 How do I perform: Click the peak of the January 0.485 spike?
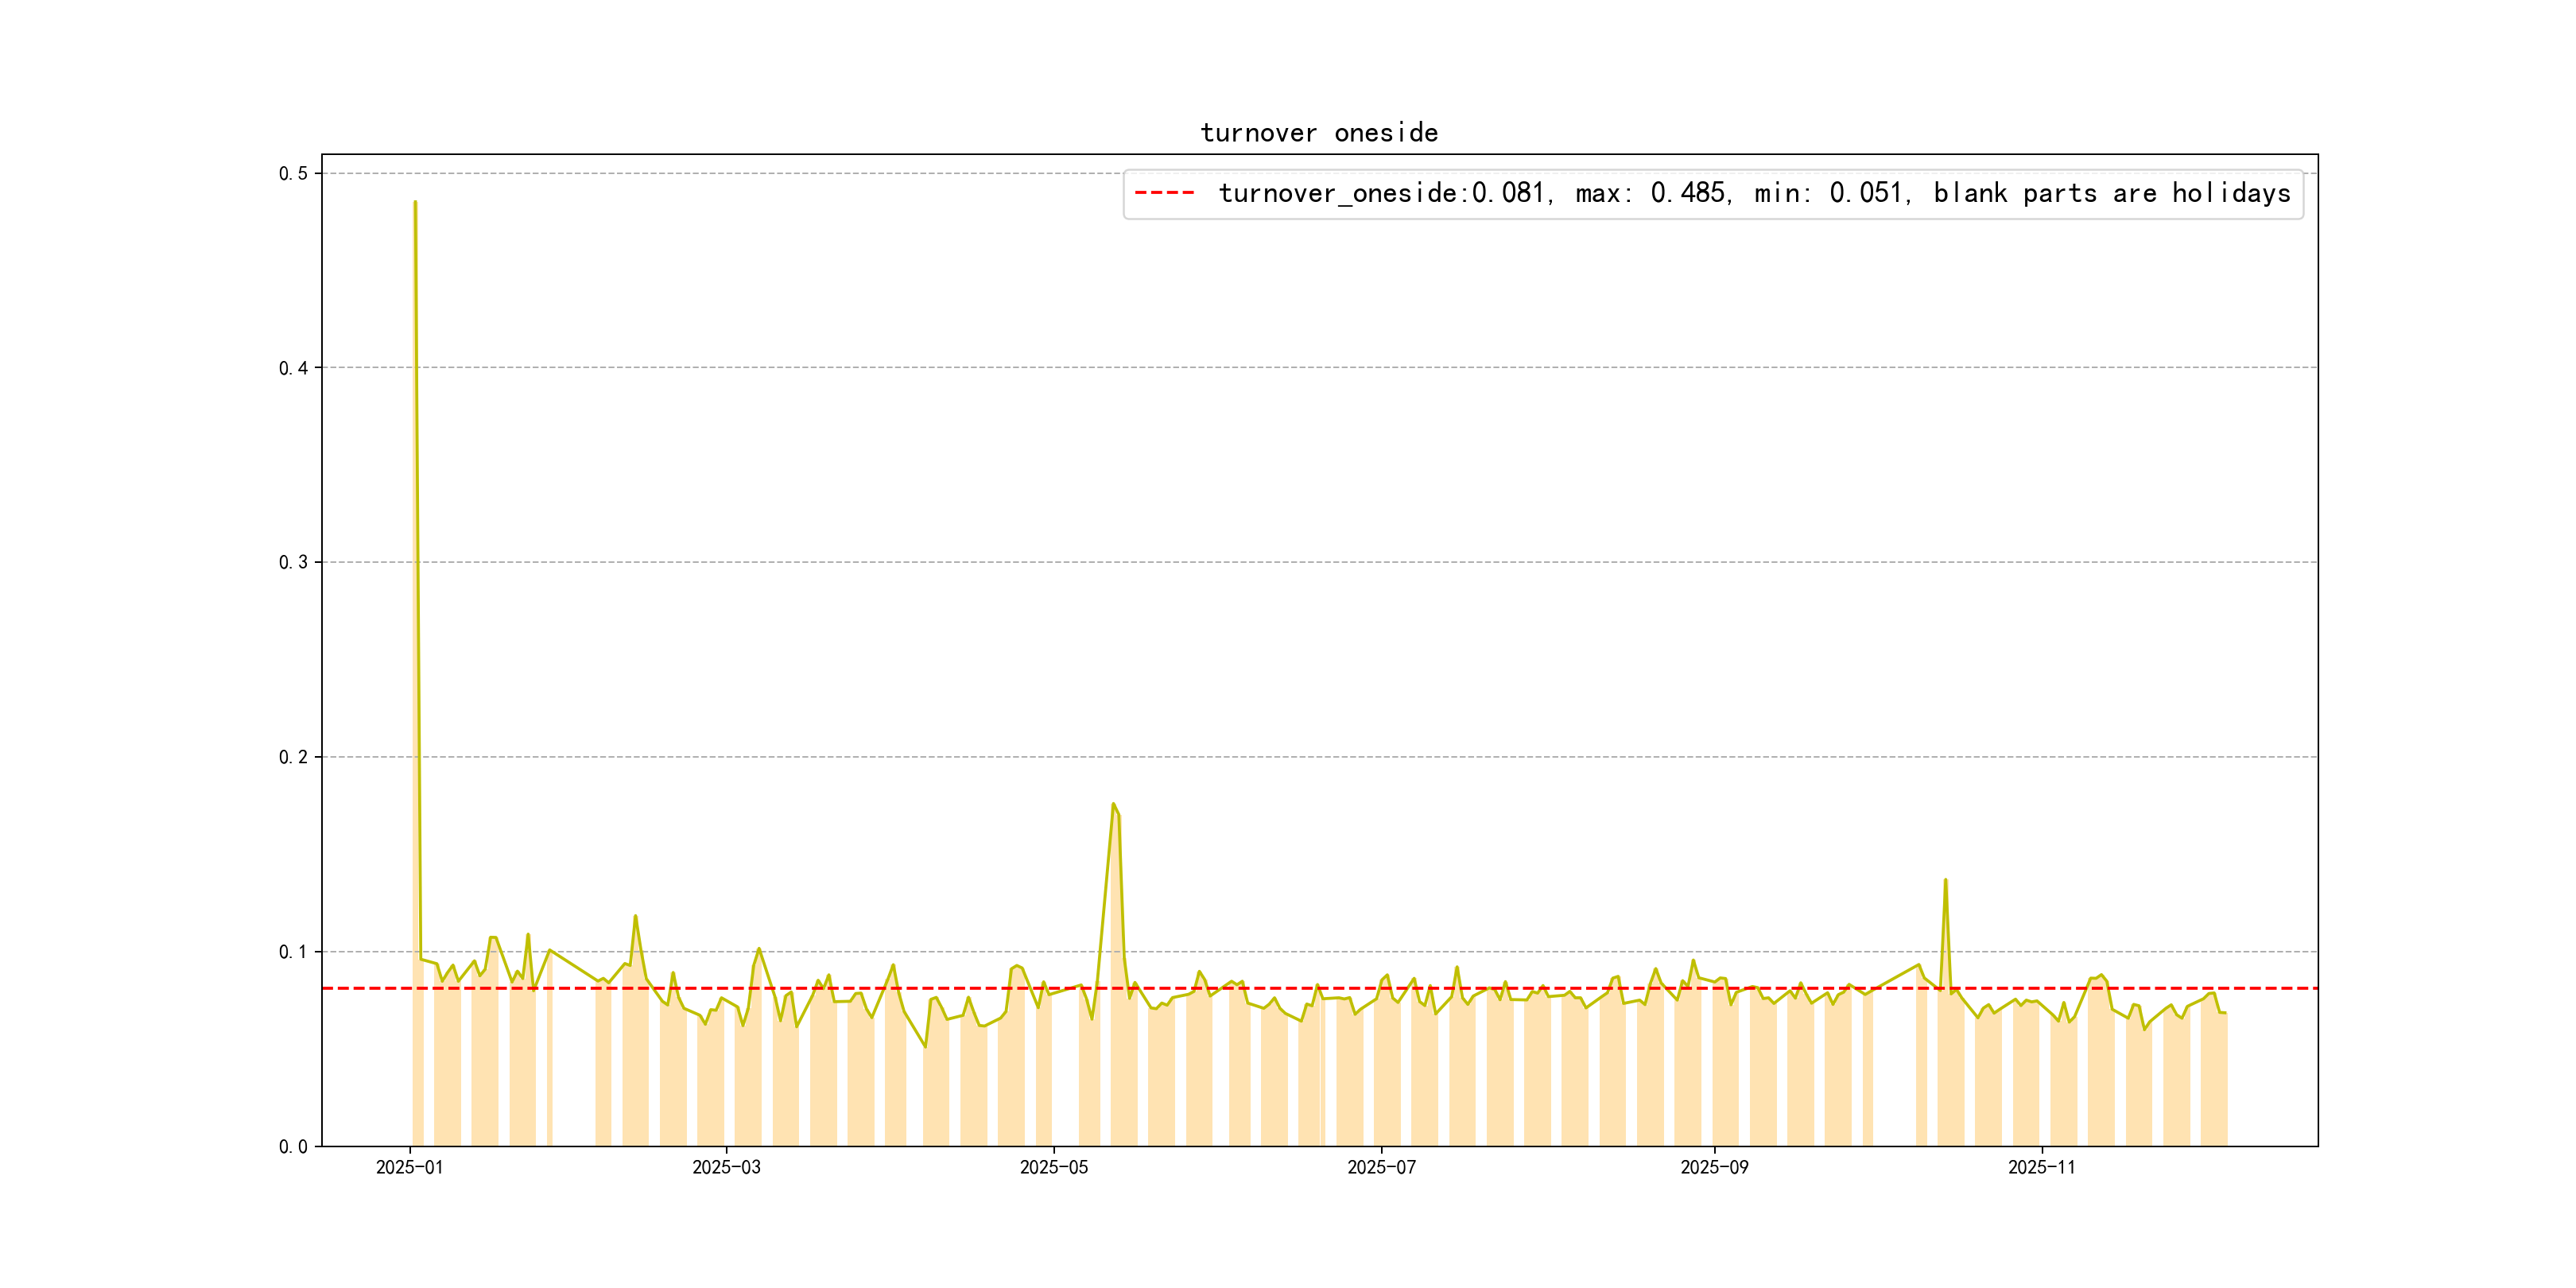click(415, 203)
